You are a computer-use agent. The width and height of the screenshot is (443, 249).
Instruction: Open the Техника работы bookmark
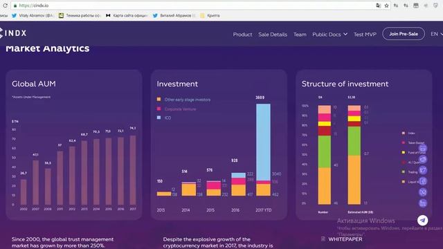click(80, 15)
